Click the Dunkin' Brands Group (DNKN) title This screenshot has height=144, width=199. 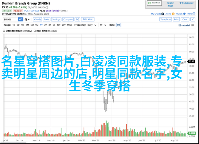coord(26,3)
